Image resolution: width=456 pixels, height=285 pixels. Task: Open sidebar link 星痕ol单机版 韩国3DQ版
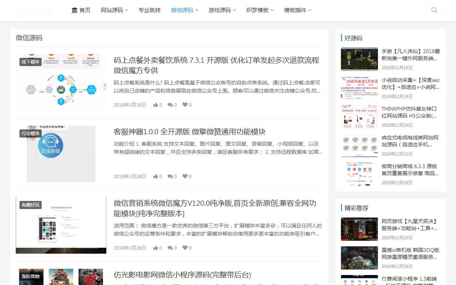[x=411, y=253]
